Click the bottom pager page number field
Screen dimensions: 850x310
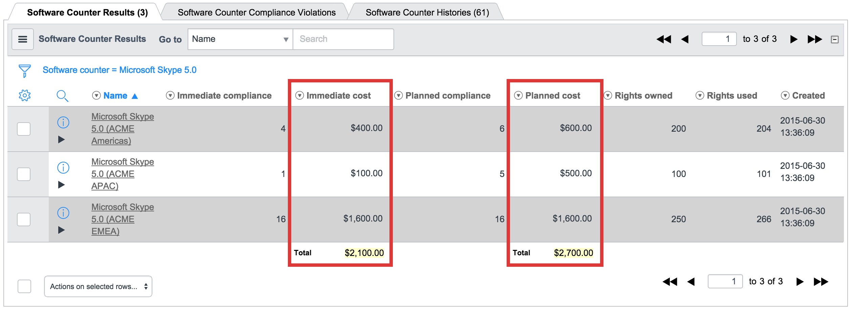[725, 281]
